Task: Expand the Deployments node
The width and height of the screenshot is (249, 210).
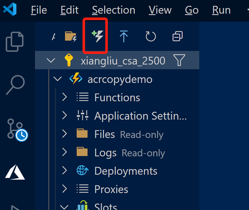Action: point(65,170)
